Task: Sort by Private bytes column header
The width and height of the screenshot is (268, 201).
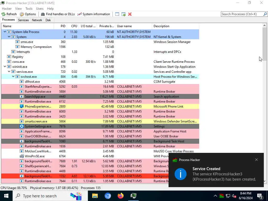Action: point(106,26)
